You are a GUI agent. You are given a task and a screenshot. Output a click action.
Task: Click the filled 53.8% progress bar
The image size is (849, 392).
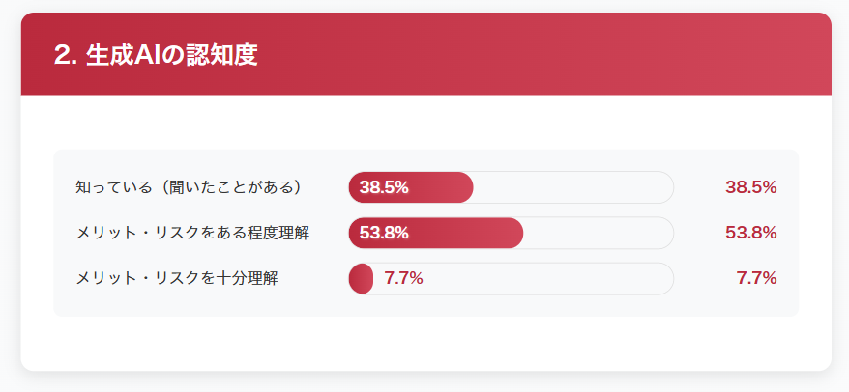coord(436,233)
